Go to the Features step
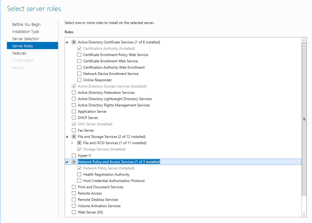Screen dimensions: 312x223 (19, 53)
